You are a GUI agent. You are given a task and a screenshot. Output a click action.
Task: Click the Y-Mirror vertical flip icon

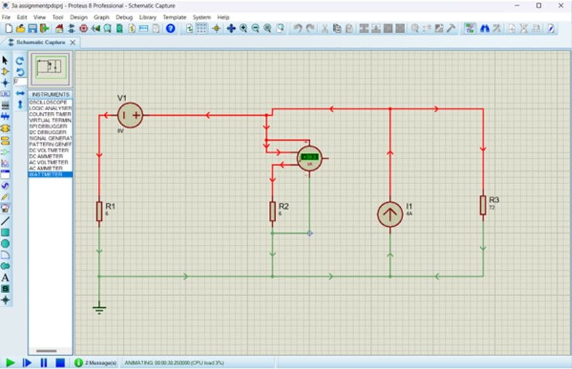(20, 105)
